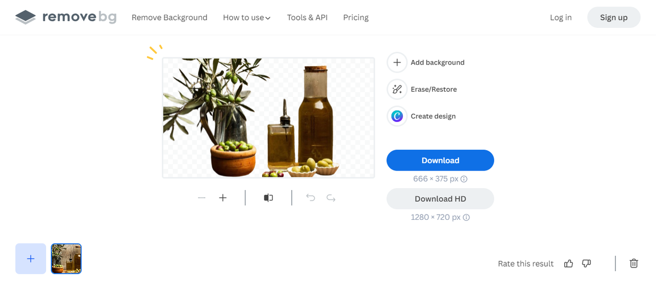The height and width of the screenshot is (287, 656).
Task: Go to the Tools & API page
Action: [x=307, y=17]
